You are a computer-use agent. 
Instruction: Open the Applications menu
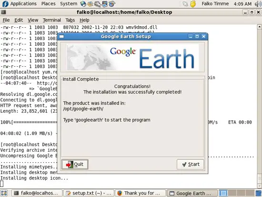[23, 4]
